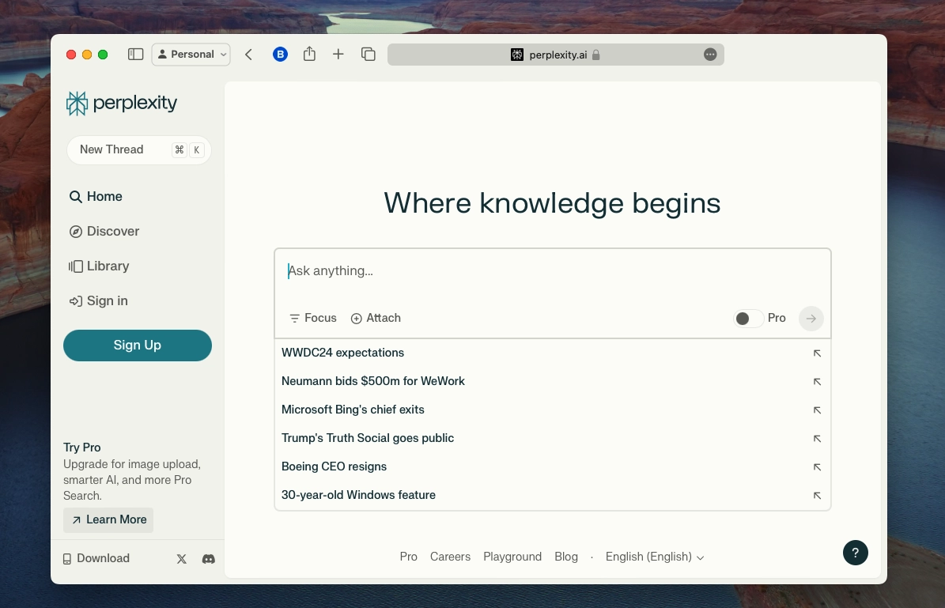Click the arrow icon beside WWDC24 expectations
The image size is (945, 608).
817,353
